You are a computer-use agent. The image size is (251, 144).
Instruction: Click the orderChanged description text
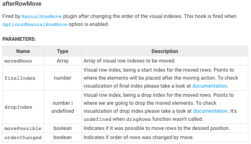point(139,137)
